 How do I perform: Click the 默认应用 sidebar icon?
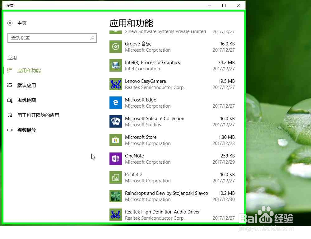pyautogui.click(x=10, y=85)
